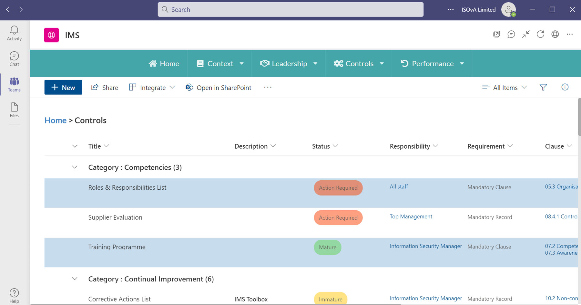Screen dimensions: 581x305
Task: Collapse the tab using the restore arrows icon
Action: (525, 34)
